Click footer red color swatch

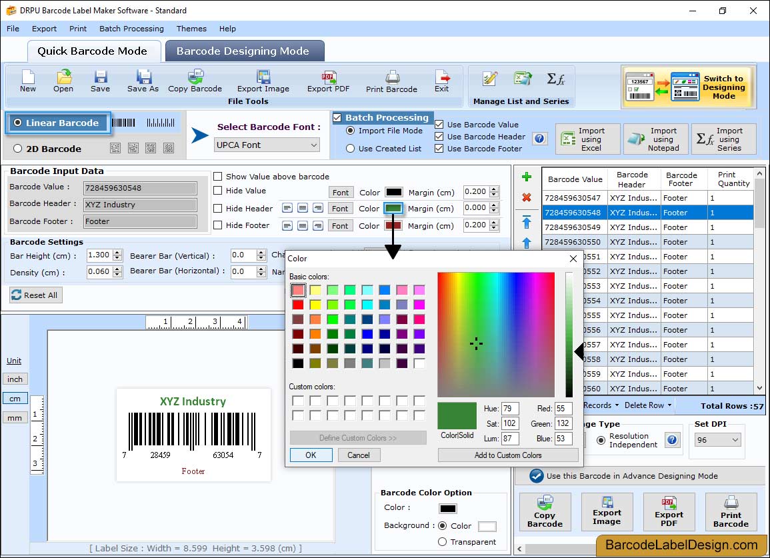tap(393, 225)
